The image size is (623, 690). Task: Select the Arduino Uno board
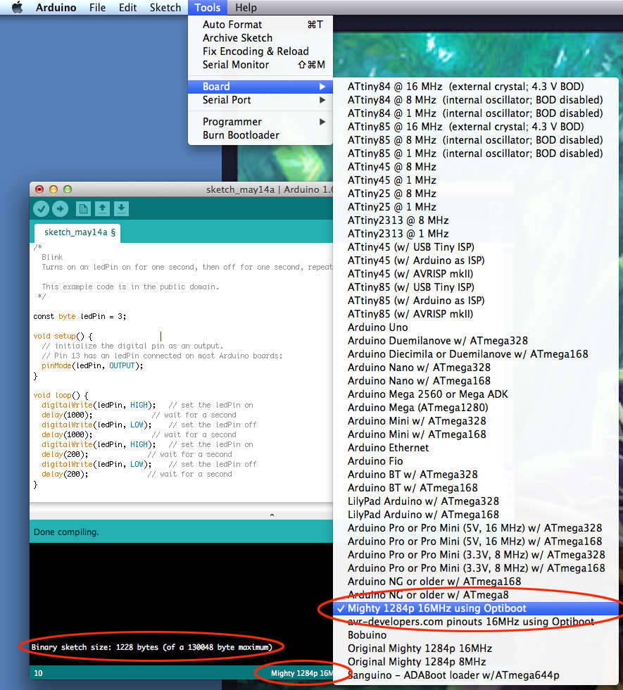pyautogui.click(x=377, y=327)
